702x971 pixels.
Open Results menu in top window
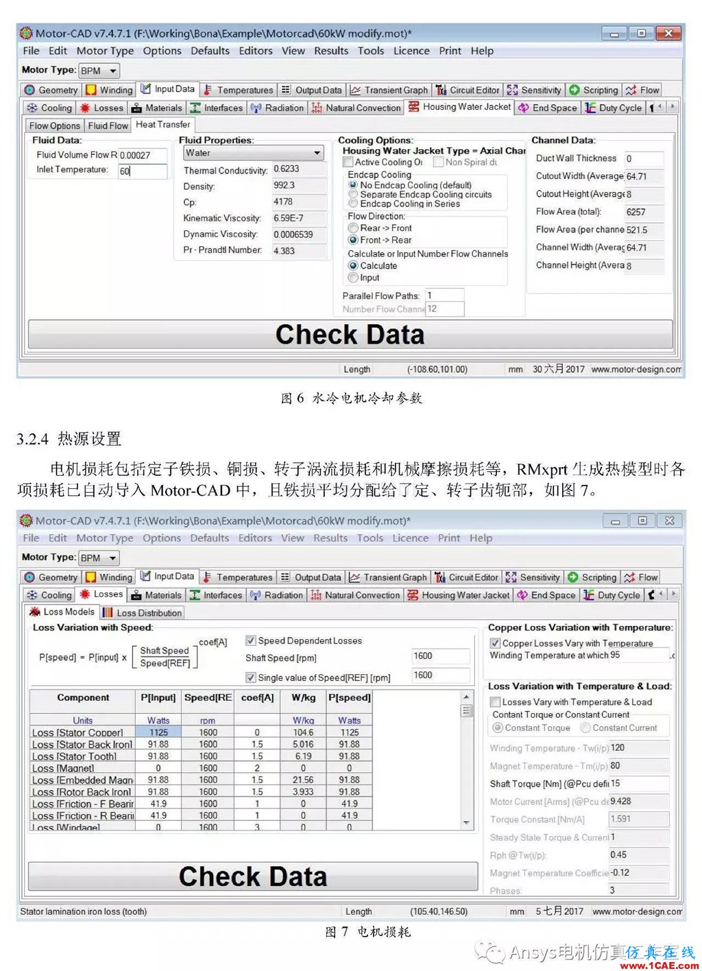tap(331, 51)
